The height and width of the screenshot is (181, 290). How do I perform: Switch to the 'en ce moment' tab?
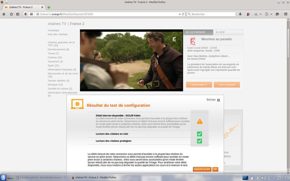(x=198, y=32)
